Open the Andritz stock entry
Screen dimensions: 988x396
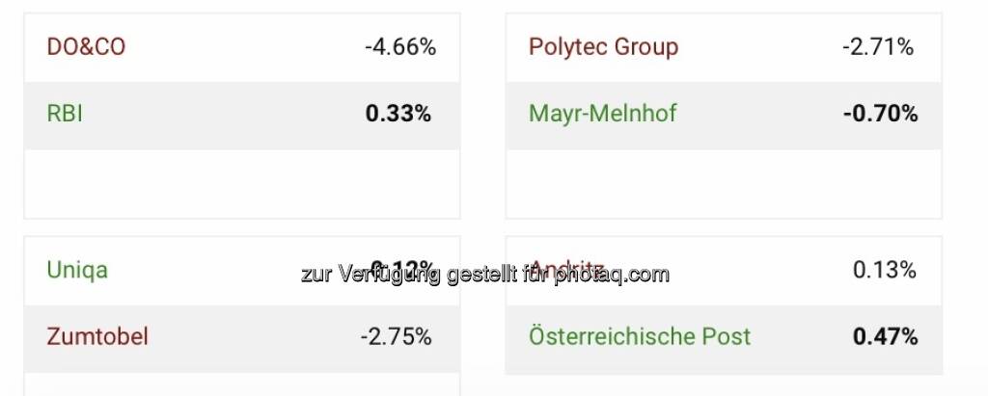[x=568, y=268]
